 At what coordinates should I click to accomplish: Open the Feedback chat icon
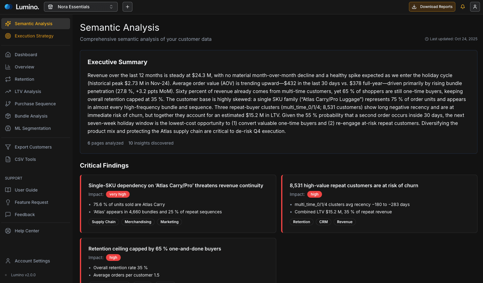(x=8, y=215)
